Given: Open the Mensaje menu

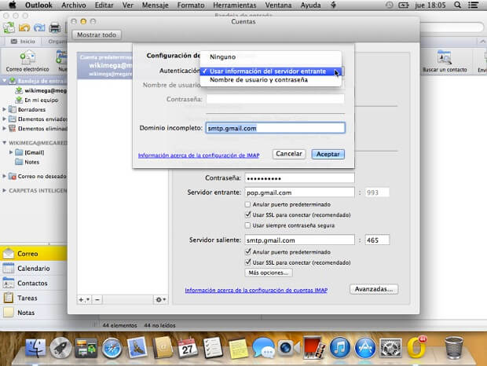Looking at the screenshot, I should 155,5.
